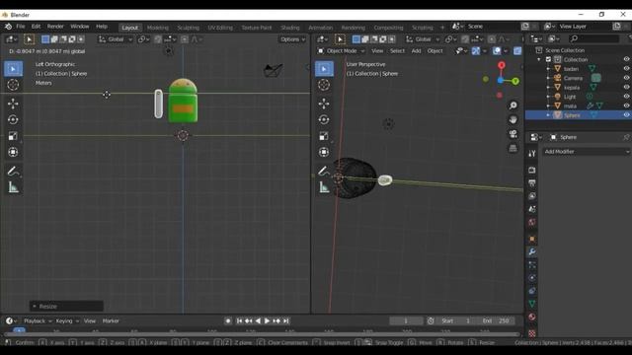Image resolution: width=632 pixels, height=355 pixels.
Task: Open the Output properties tab
Action: pos(532,183)
